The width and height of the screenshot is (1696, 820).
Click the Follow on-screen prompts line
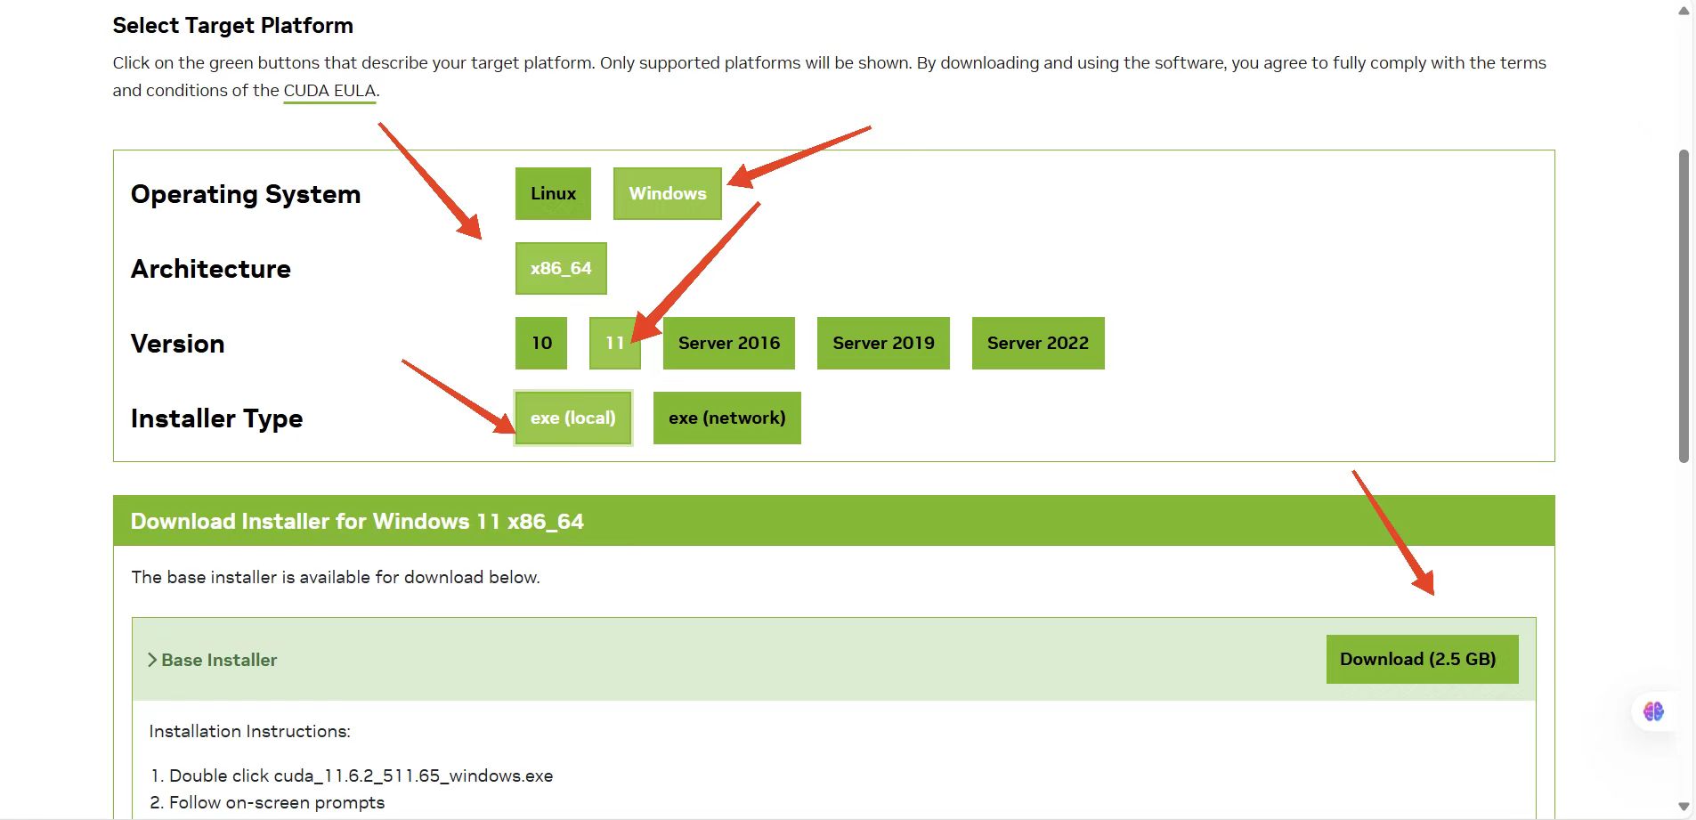[267, 802]
